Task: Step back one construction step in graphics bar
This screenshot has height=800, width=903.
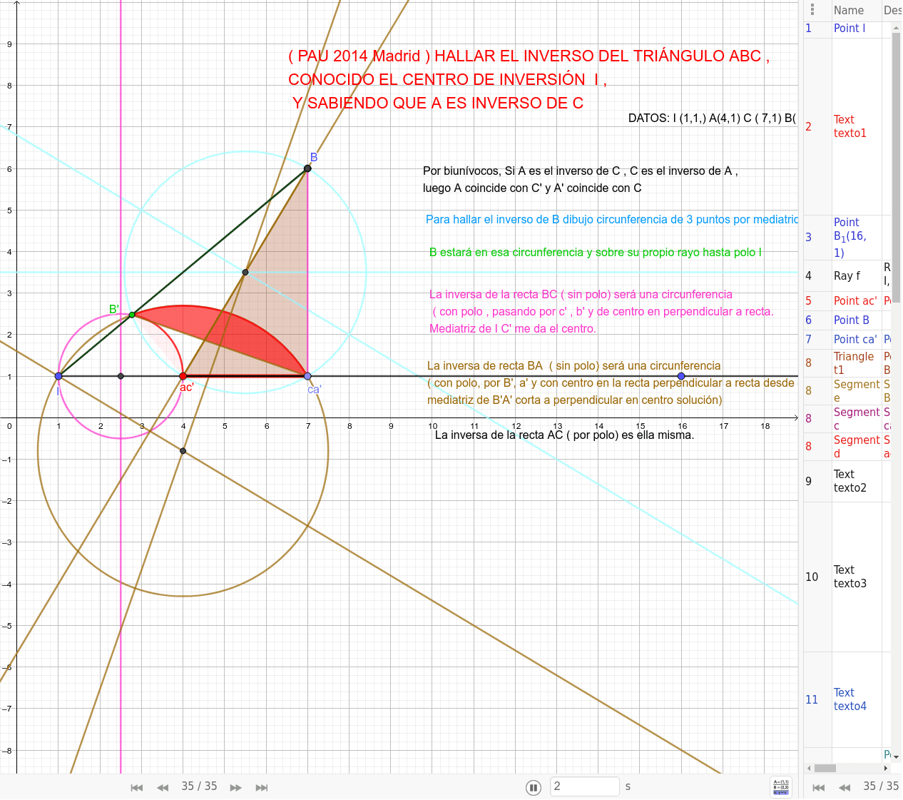Action: click(163, 787)
